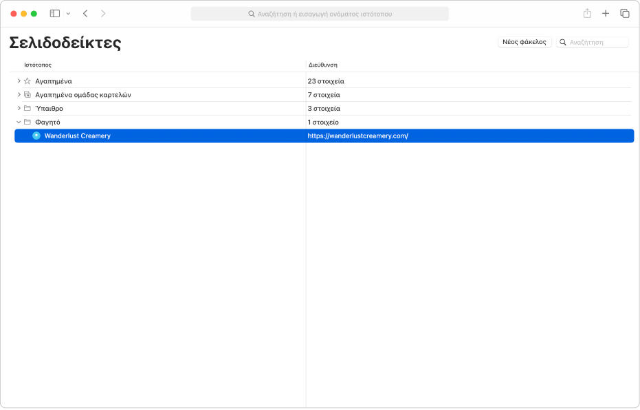Zoom the window with green button
This screenshot has width=640, height=410.
(34, 14)
